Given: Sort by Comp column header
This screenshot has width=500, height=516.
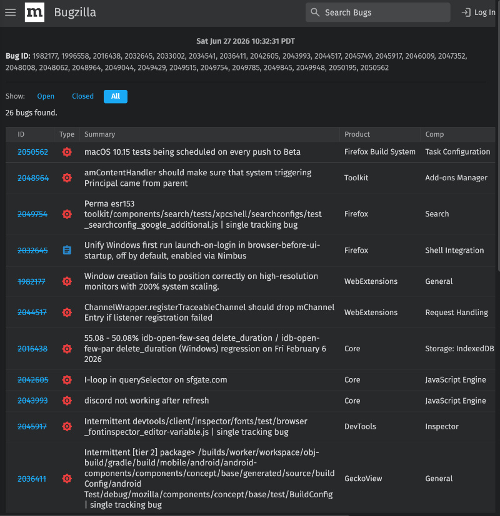Looking at the screenshot, I should [x=434, y=134].
